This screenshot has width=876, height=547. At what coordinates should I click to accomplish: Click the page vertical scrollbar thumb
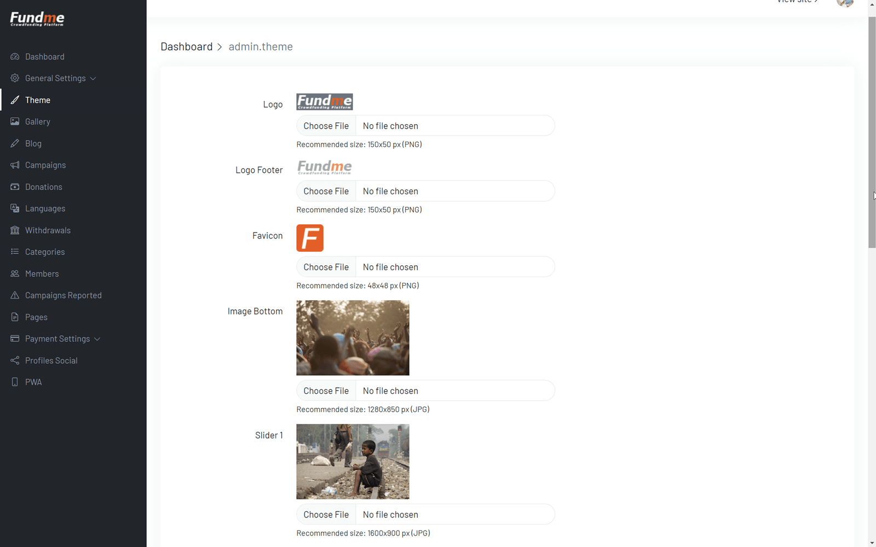pyautogui.click(x=872, y=131)
